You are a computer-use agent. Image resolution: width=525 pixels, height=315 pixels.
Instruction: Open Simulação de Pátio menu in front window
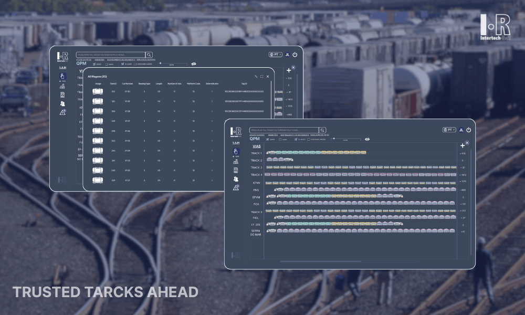coord(319,135)
